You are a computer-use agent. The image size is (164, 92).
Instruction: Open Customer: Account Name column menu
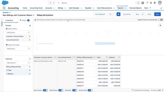(x=56, y=57)
